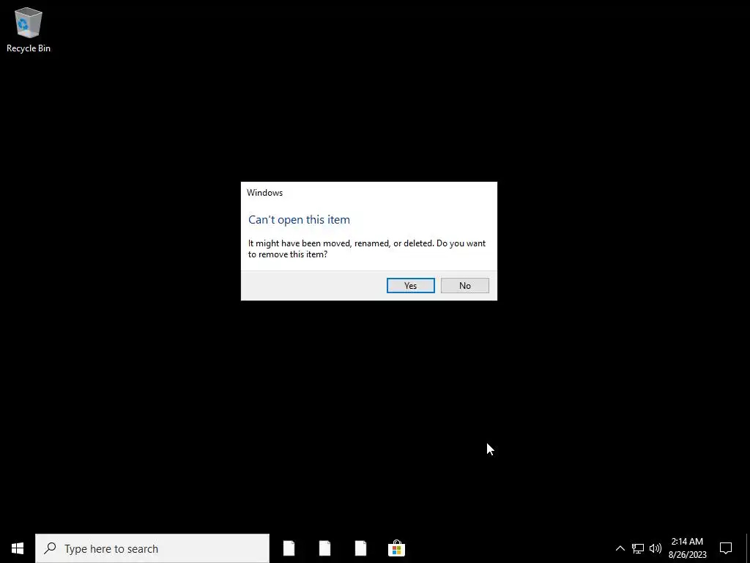The height and width of the screenshot is (563, 750).
Task: Click the 'Can't open this item' heading
Action: point(299,220)
